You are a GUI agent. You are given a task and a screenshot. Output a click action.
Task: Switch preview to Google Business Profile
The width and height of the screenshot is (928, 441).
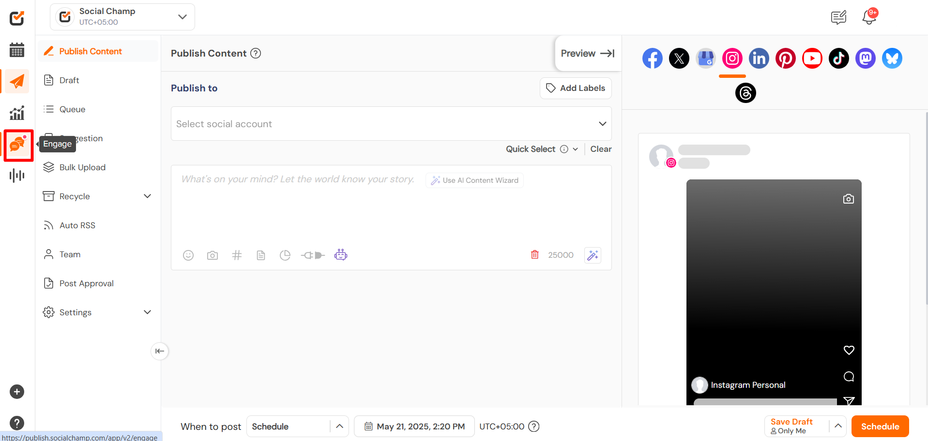pos(706,59)
